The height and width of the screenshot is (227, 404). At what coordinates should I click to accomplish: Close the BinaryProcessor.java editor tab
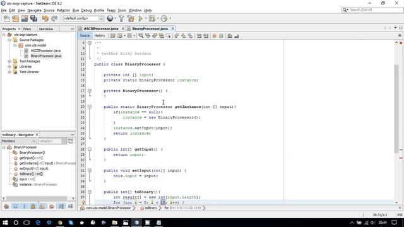[172, 28]
